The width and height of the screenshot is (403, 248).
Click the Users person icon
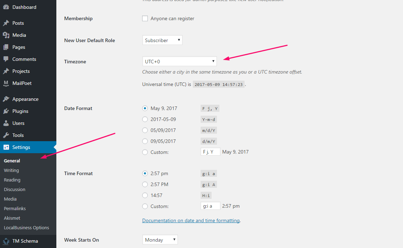[6, 123]
